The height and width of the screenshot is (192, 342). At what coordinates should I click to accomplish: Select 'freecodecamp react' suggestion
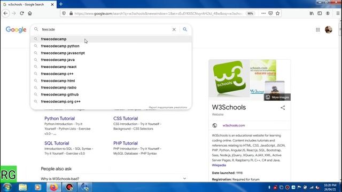point(111,67)
